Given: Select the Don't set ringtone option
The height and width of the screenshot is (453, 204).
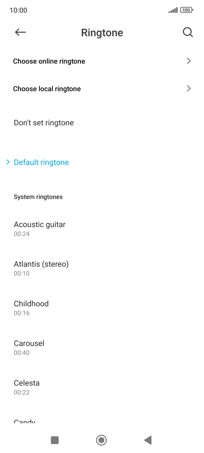Looking at the screenshot, I should [x=43, y=122].
